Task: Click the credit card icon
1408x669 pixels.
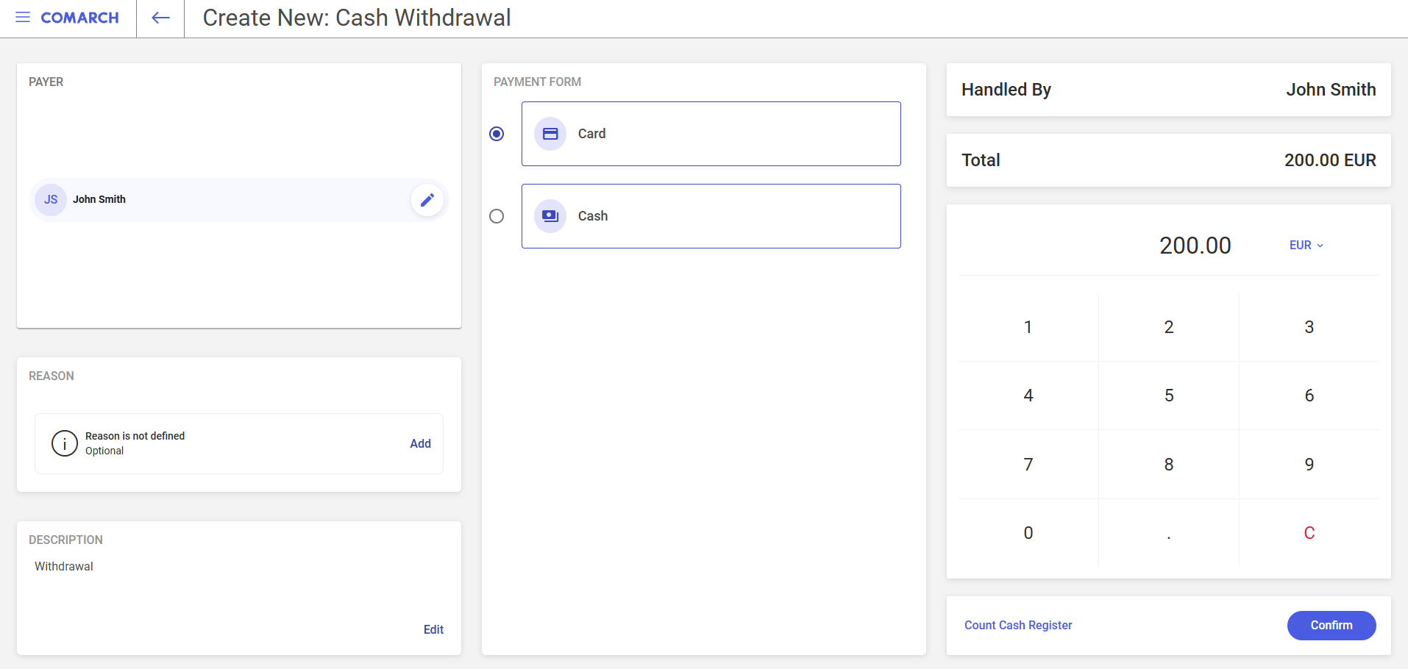Action: 550,134
